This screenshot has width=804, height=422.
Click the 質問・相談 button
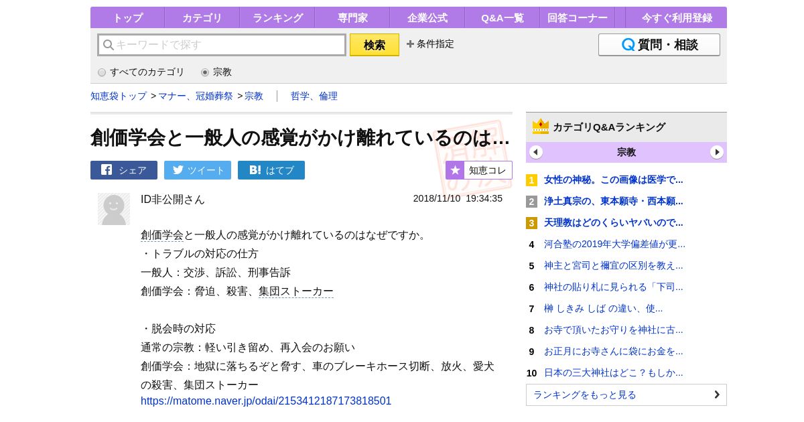point(659,45)
